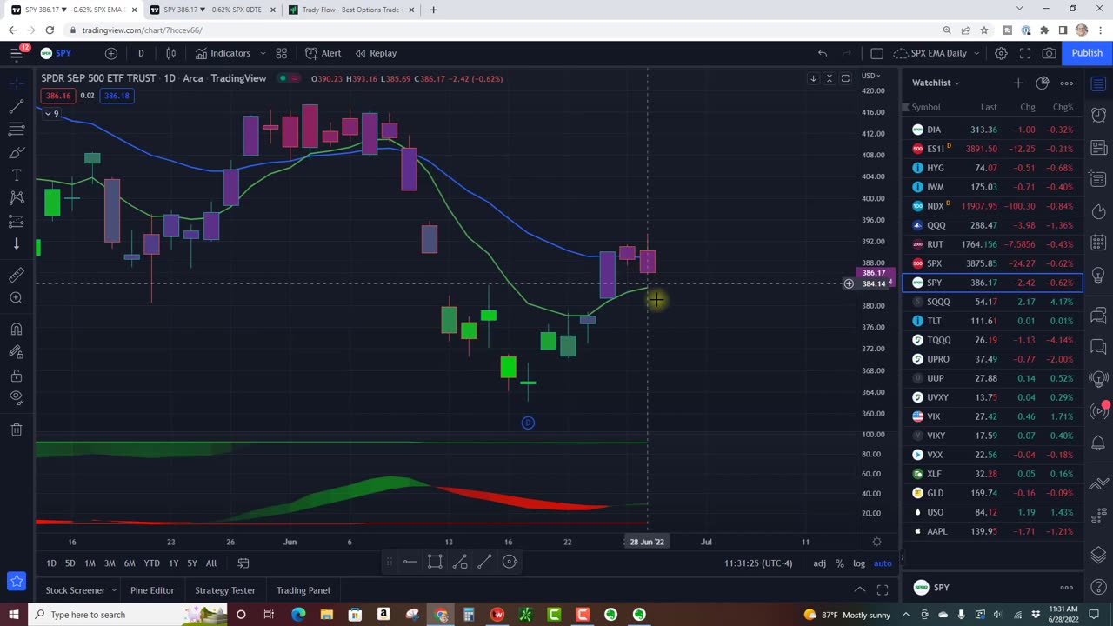Open the Chrome icon in Windows taskbar
Viewport: 1113px width, 626px height.
tap(441, 615)
